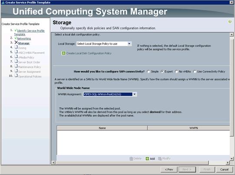Click the WWPN column header

[x=189, y=128]
